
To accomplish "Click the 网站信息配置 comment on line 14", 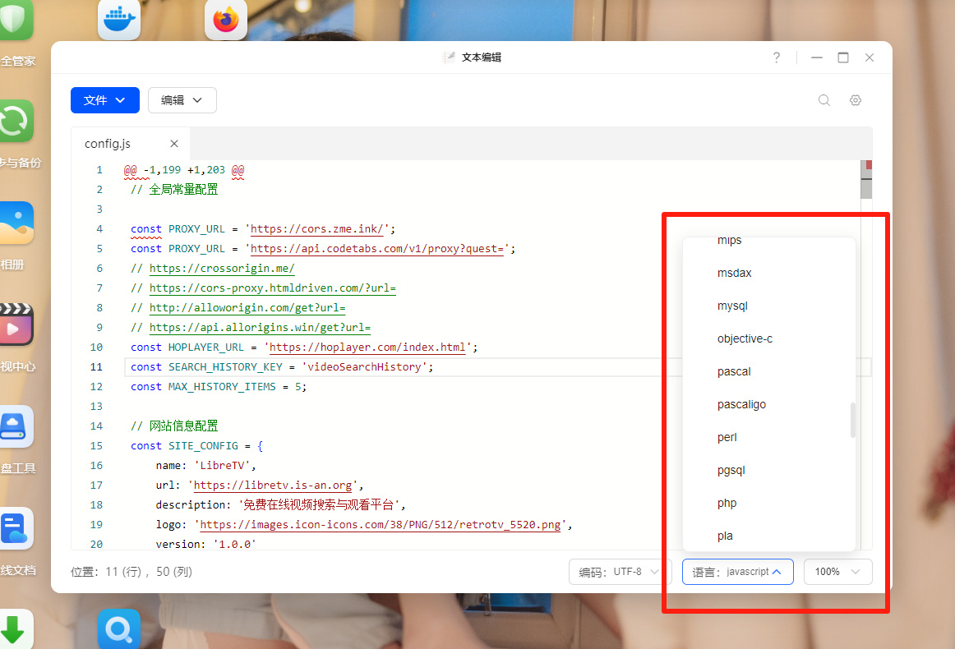I will (183, 426).
